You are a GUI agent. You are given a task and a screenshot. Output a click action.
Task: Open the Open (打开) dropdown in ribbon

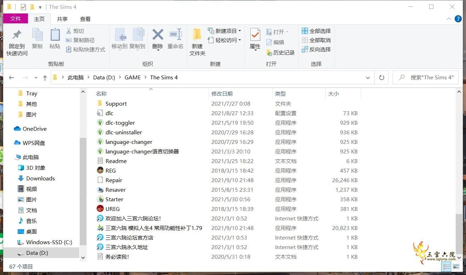click(278, 32)
